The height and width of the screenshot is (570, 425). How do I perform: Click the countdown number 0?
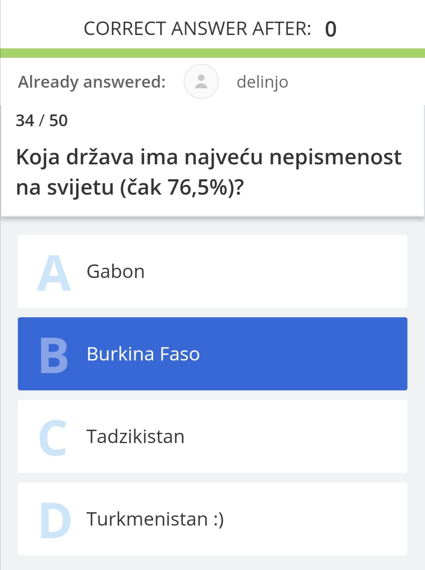click(x=331, y=29)
